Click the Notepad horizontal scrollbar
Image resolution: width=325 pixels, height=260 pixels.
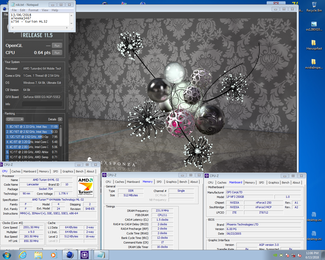click(40, 28)
